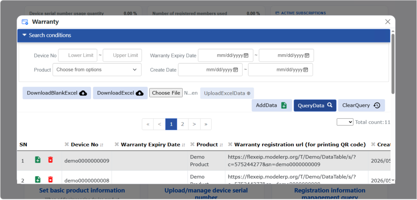Hide the Product column with its X icon
The image size is (417, 200).
[x=192, y=144]
